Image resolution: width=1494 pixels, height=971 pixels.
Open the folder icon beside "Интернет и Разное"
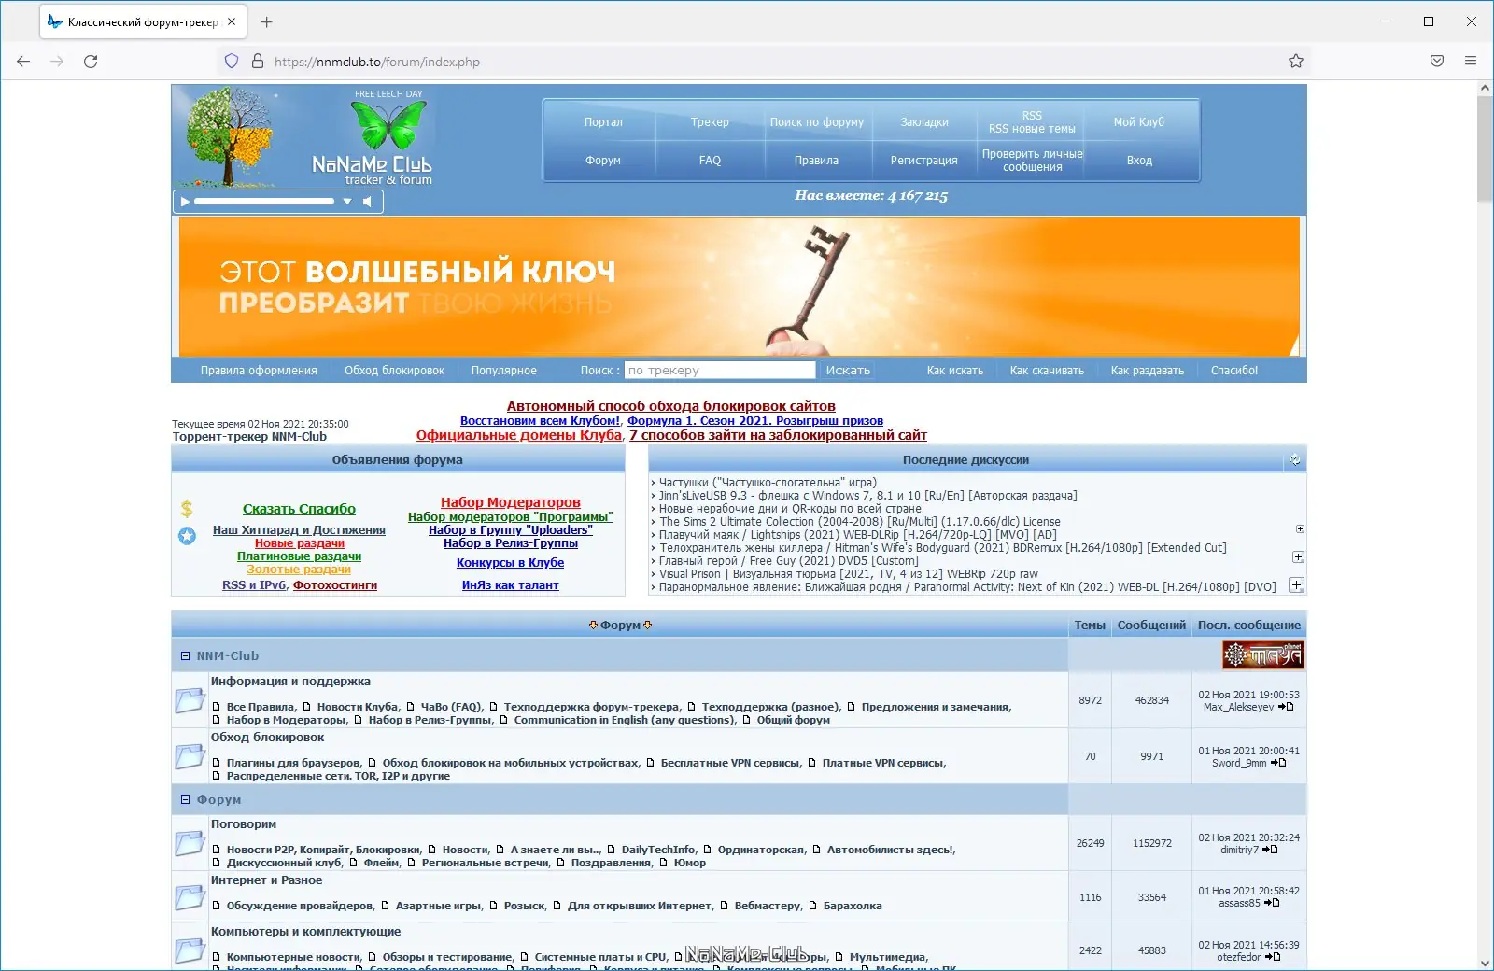(x=190, y=895)
